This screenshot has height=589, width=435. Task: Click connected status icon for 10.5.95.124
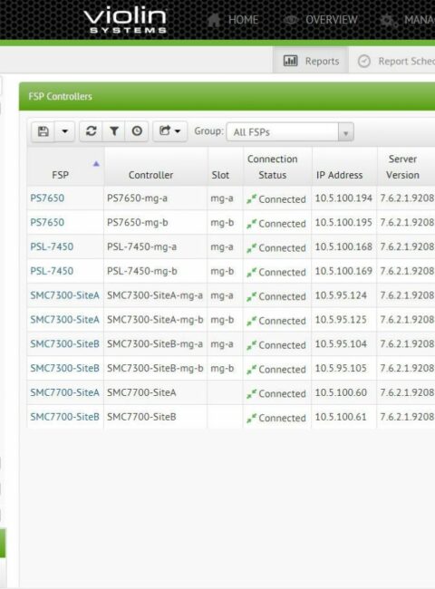coord(251,296)
